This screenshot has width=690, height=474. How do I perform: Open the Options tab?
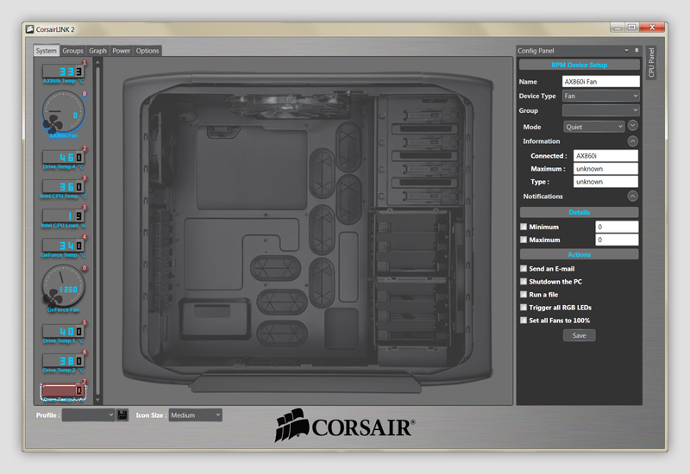tap(147, 51)
